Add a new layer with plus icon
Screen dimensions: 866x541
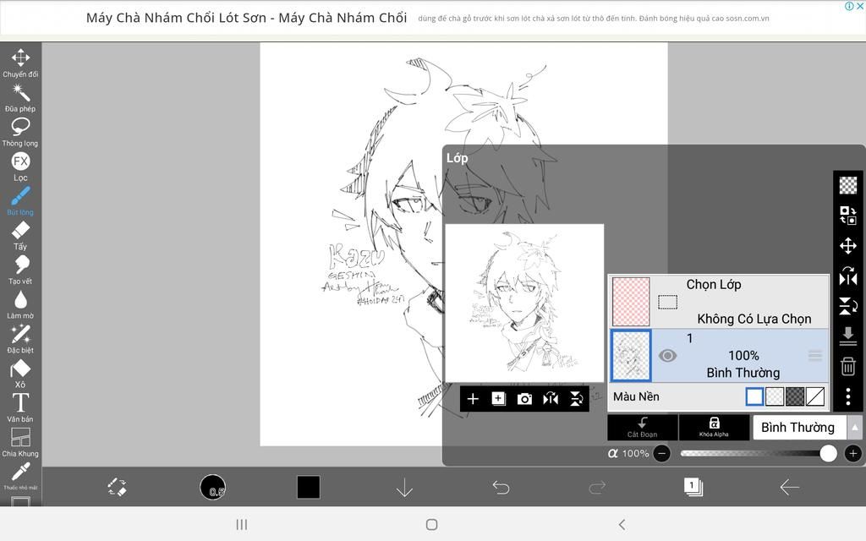(473, 399)
